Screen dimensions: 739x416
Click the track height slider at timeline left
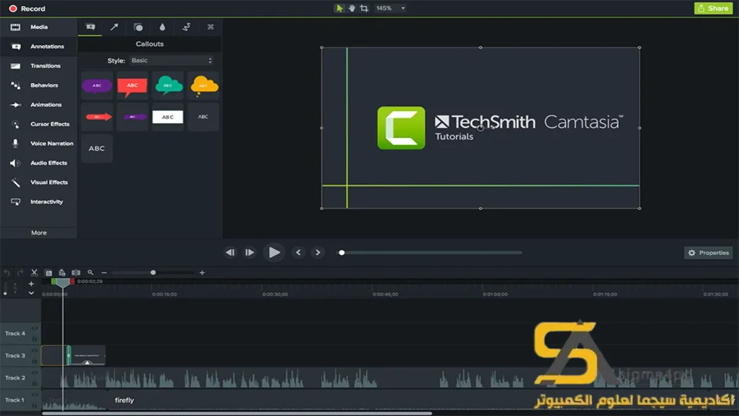tap(6, 288)
